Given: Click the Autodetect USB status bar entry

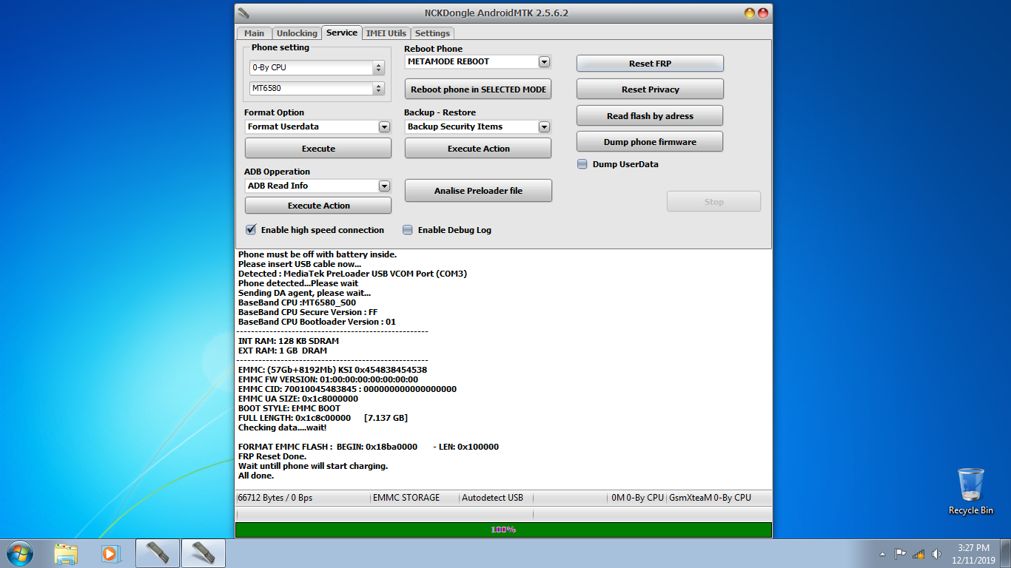Looking at the screenshot, I should pyautogui.click(x=492, y=498).
